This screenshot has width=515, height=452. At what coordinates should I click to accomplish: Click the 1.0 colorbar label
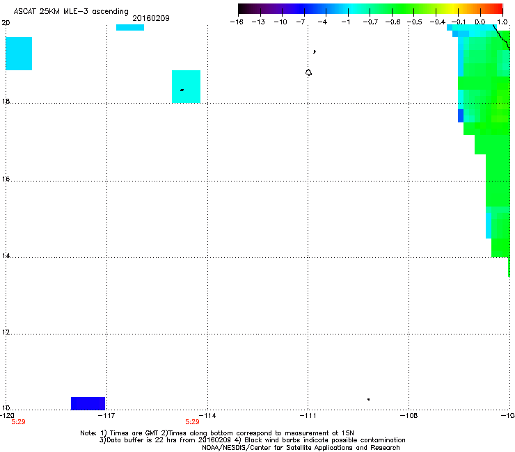[502, 22]
